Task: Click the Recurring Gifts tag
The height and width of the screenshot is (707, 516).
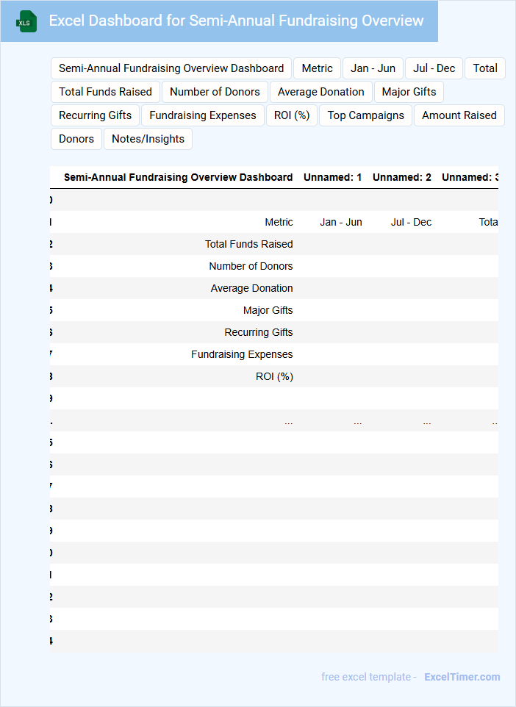Action: (x=95, y=115)
